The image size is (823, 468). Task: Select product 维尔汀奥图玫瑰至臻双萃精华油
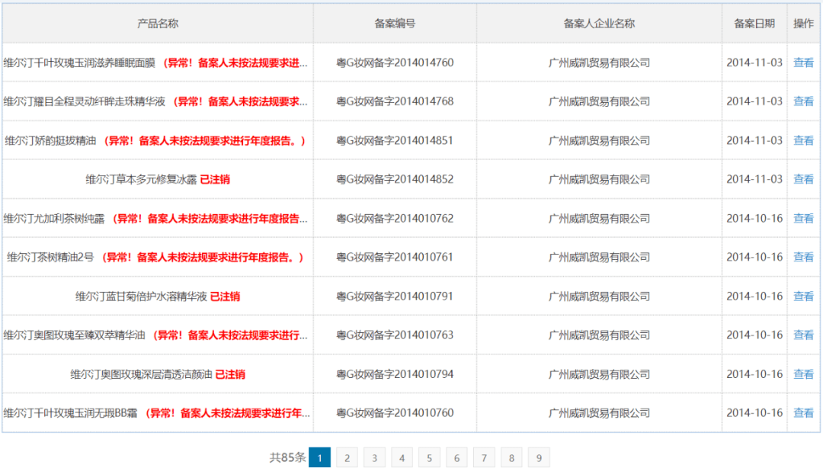coord(74,335)
